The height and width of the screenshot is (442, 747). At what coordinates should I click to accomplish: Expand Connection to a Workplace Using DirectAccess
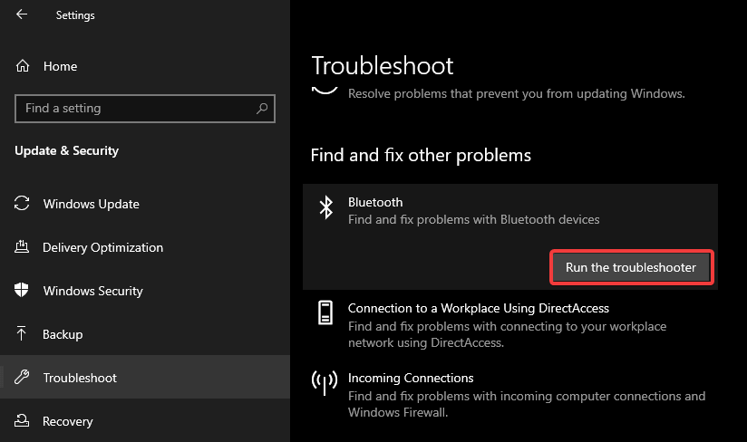coord(510,325)
